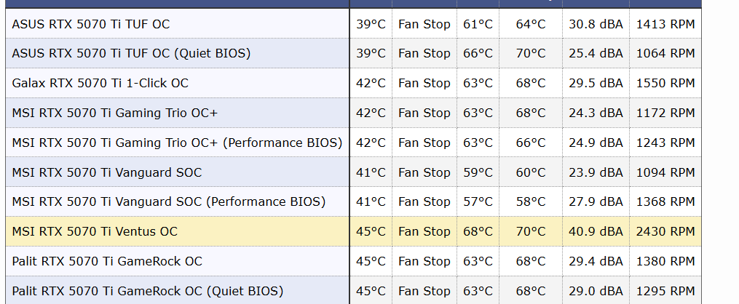Select Palit GameRock OC (Quiet BIOS) row name
739x304 pixels.
[x=148, y=291]
